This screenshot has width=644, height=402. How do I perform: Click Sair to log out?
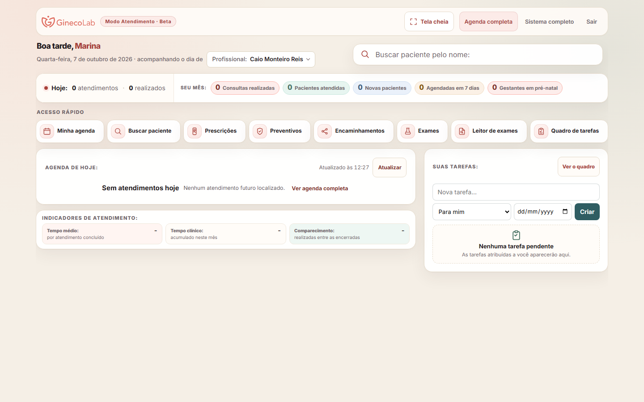pos(592,21)
